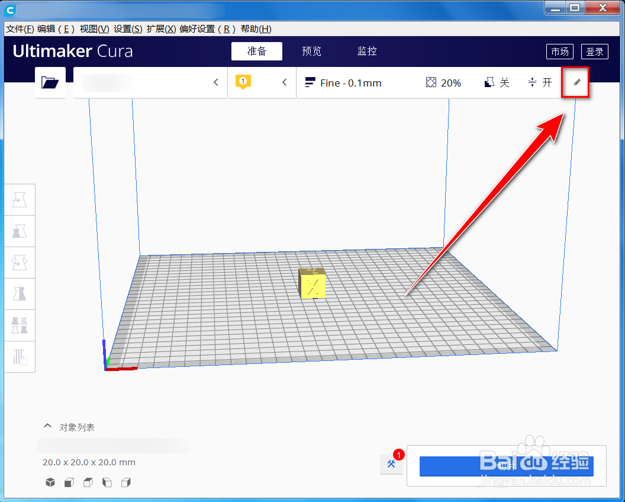Select the yellow cube model on build plate
Viewport: 625px width, 502px height.
(312, 284)
